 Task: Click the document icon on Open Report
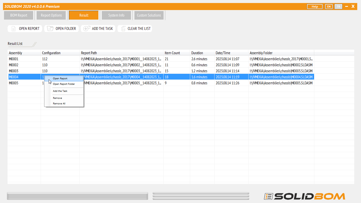pyautogui.click(x=14, y=29)
